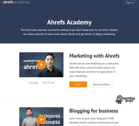139x126 pixels.
Task: Click the Blogging for business thumbnail image
Action: [41, 117]
